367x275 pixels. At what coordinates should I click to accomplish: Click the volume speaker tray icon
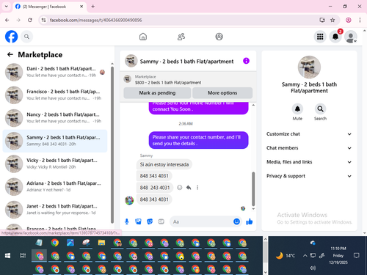(x=313, y=268)
